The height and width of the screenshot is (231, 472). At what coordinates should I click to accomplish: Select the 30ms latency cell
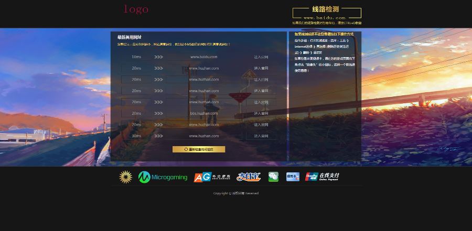(136, 136)
